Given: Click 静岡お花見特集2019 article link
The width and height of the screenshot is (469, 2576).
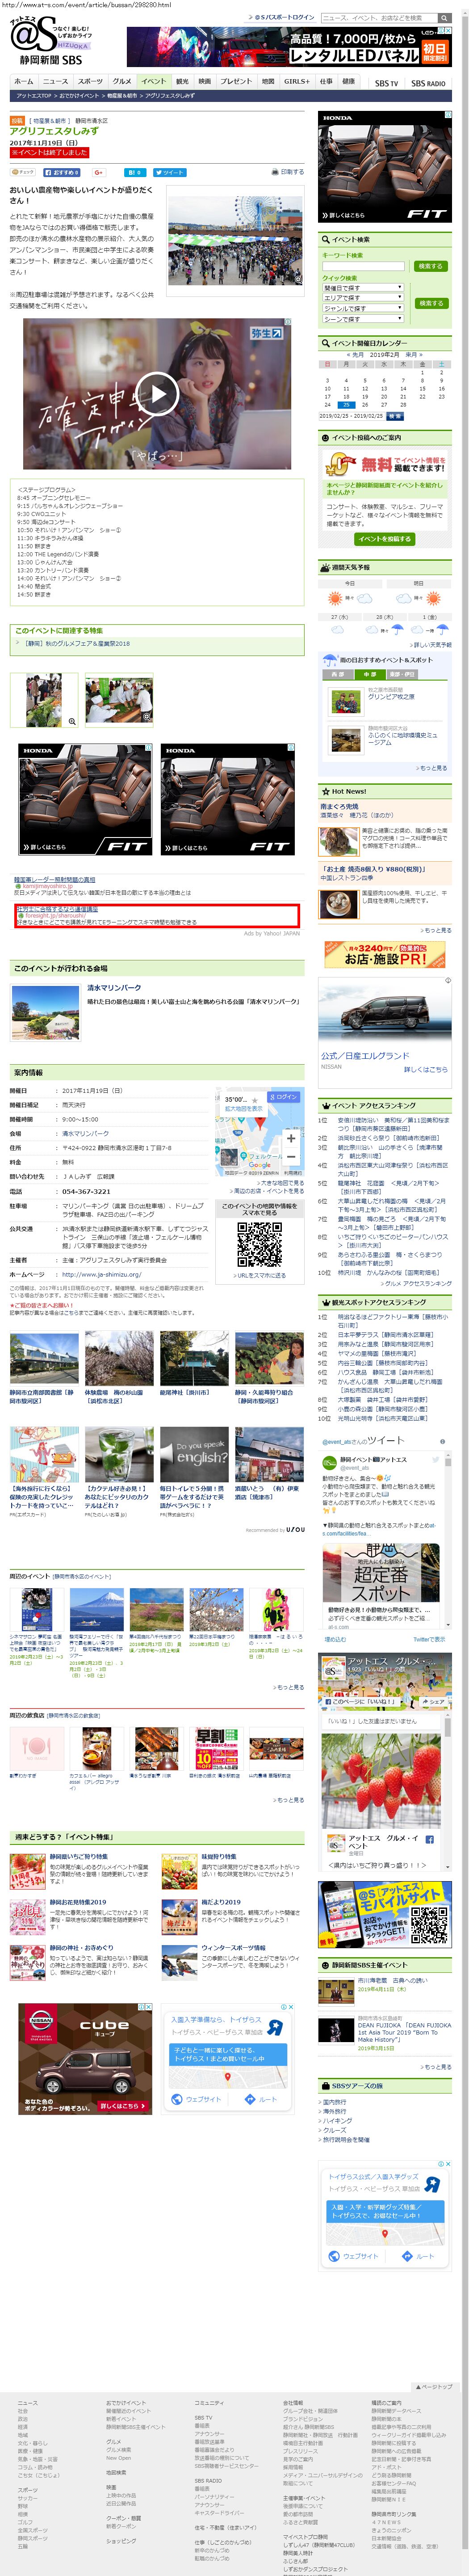Looking at the screenshot, I should 78,1903.
